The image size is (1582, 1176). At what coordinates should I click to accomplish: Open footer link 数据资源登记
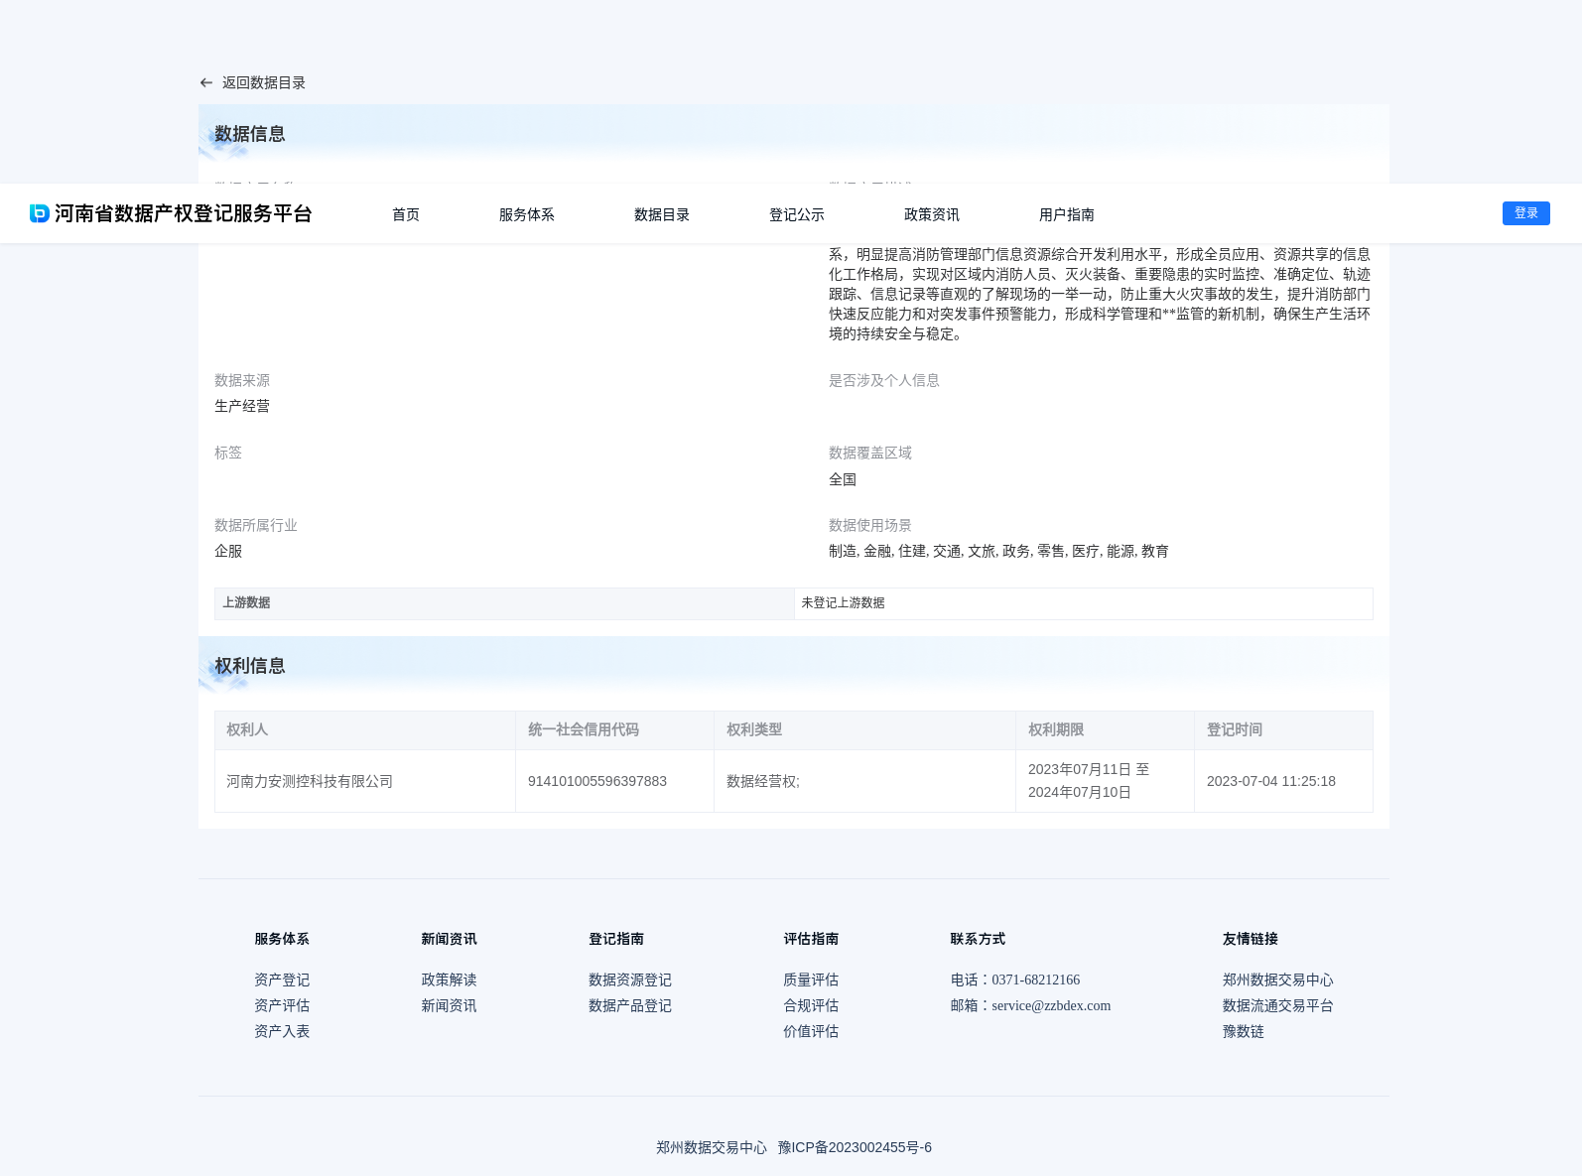click(x=630, y=980)
